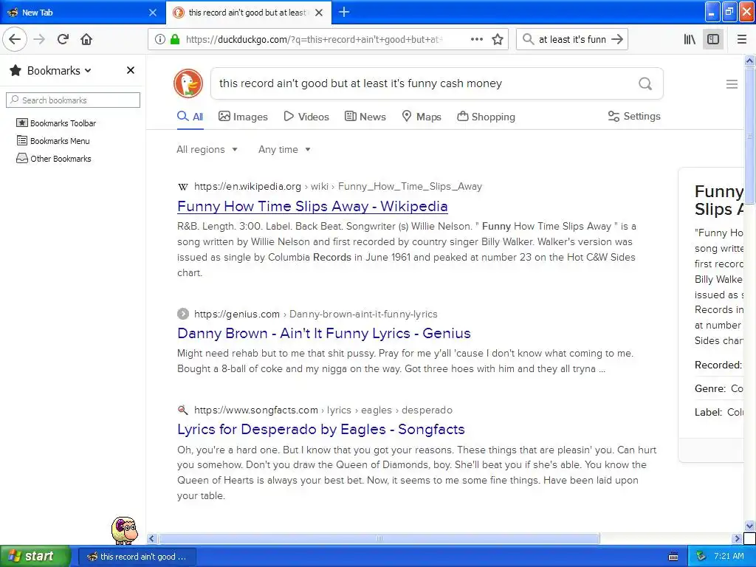Viewport: 756px width, 567px height.
Task: Switch to News results
Action: click(x=365, y=117)
